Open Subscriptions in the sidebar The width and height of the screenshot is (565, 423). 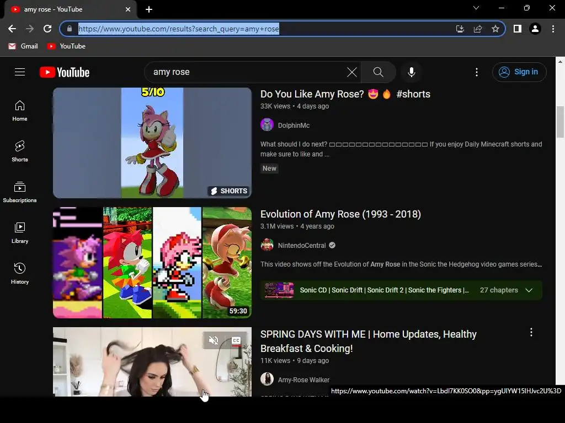coord(20,192)
